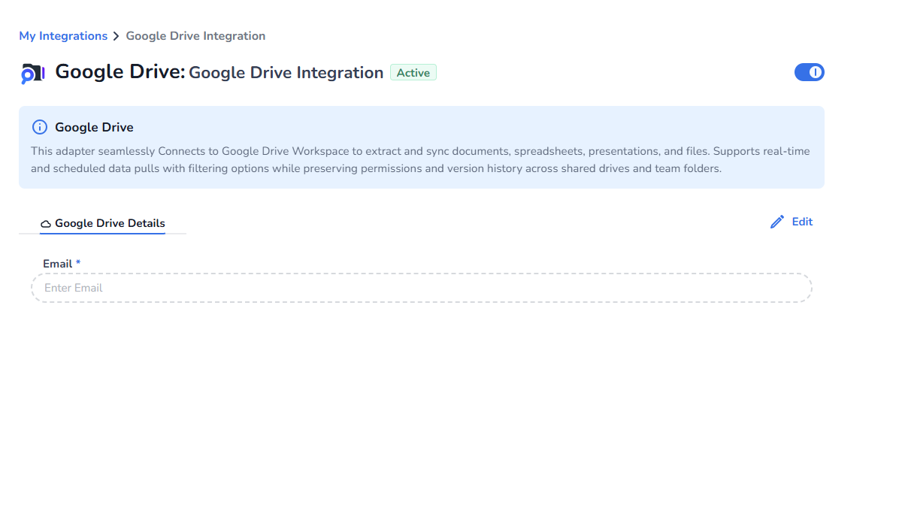Screen dimensions: 902x520
Task: Click the required asterisk next to Email
Action: click(78, 263)
